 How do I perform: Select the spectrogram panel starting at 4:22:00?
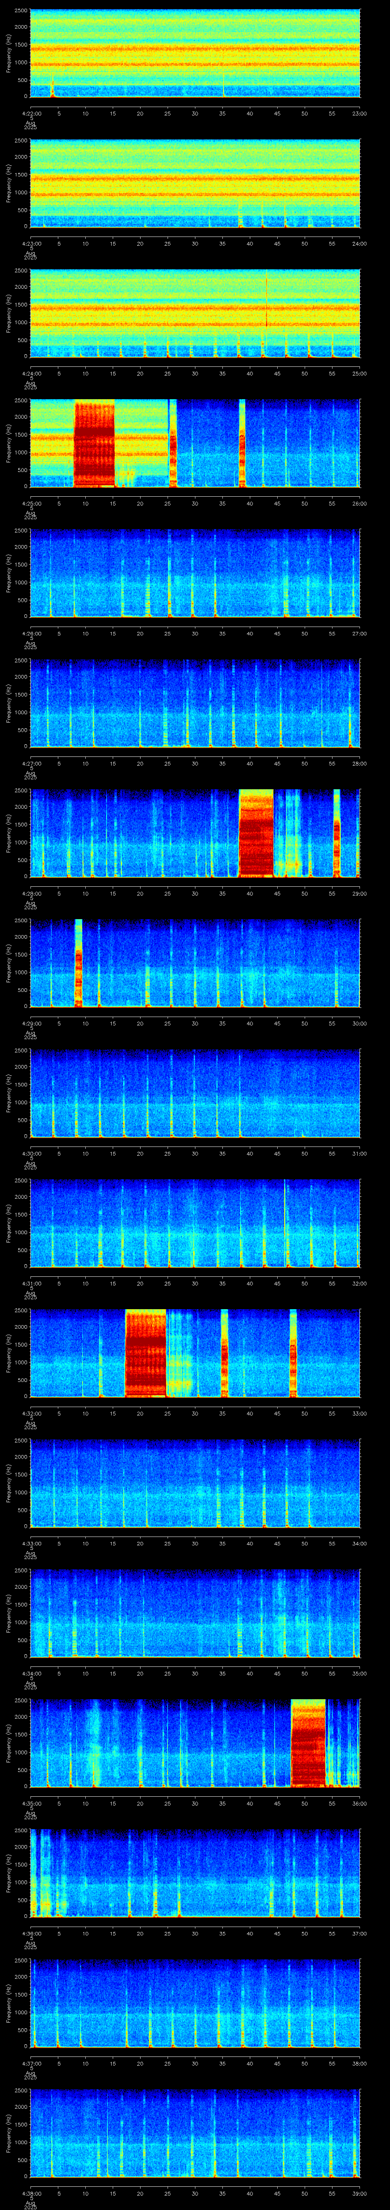tap(195, 53)
